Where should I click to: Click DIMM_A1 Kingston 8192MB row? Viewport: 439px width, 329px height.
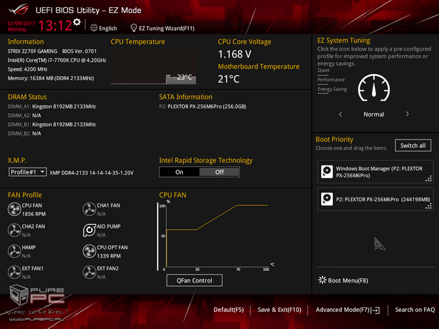click(52, 107)
